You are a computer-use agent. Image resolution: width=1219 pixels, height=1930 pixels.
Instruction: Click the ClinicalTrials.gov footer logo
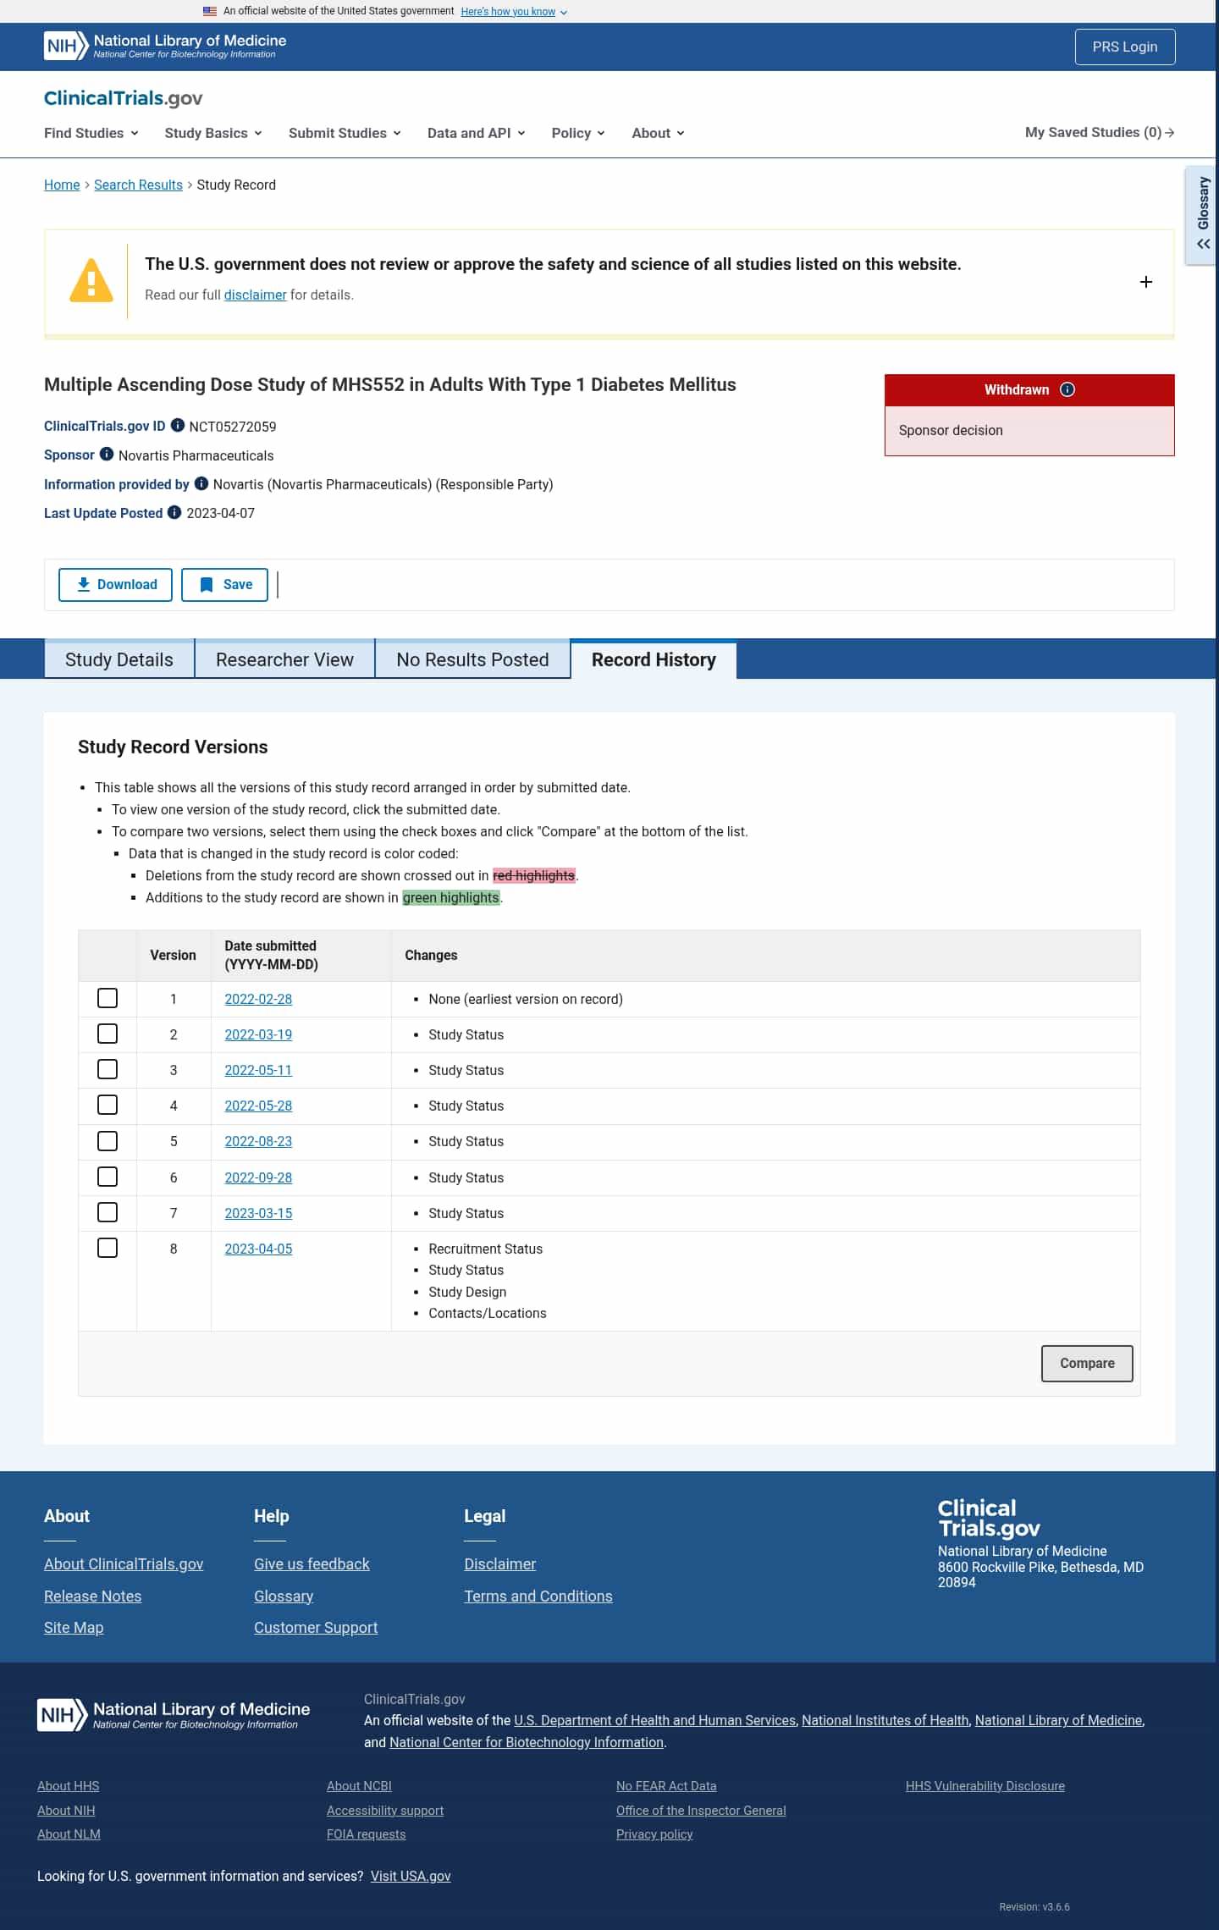(x=989, y=1518)
